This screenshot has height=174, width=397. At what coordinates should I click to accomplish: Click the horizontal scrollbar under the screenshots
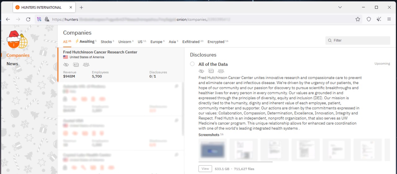(235, 162)
